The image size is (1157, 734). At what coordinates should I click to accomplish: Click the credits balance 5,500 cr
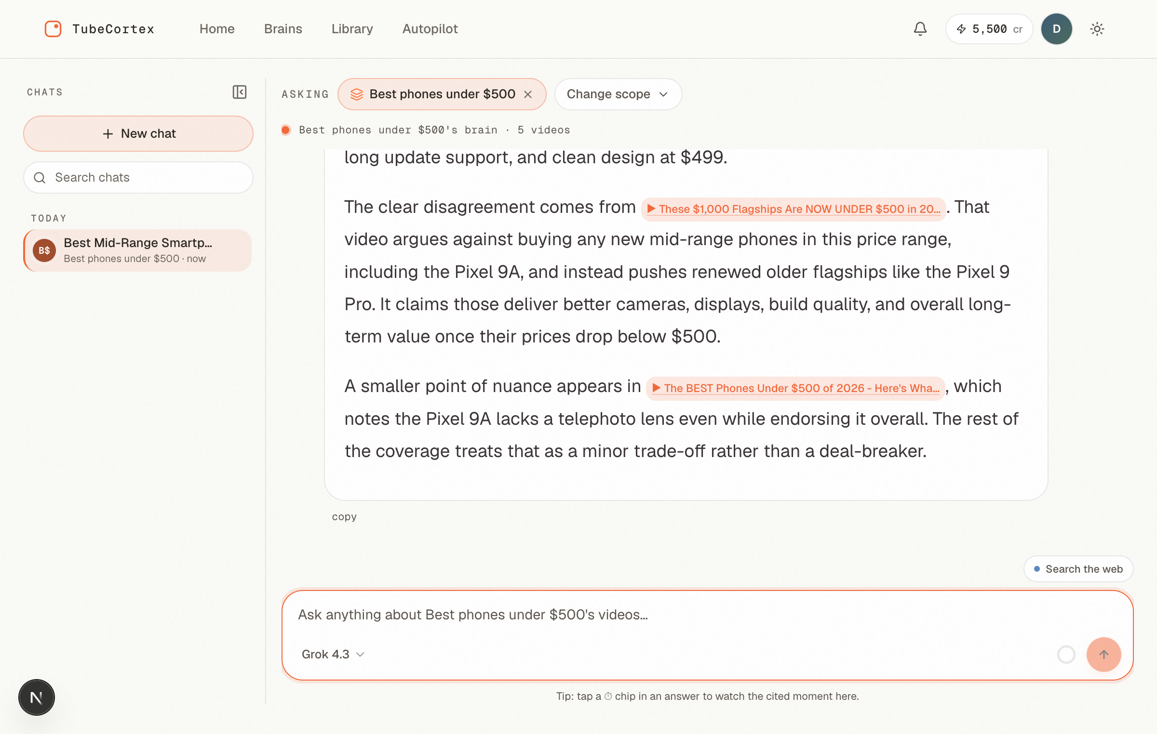tap(989, 29)
